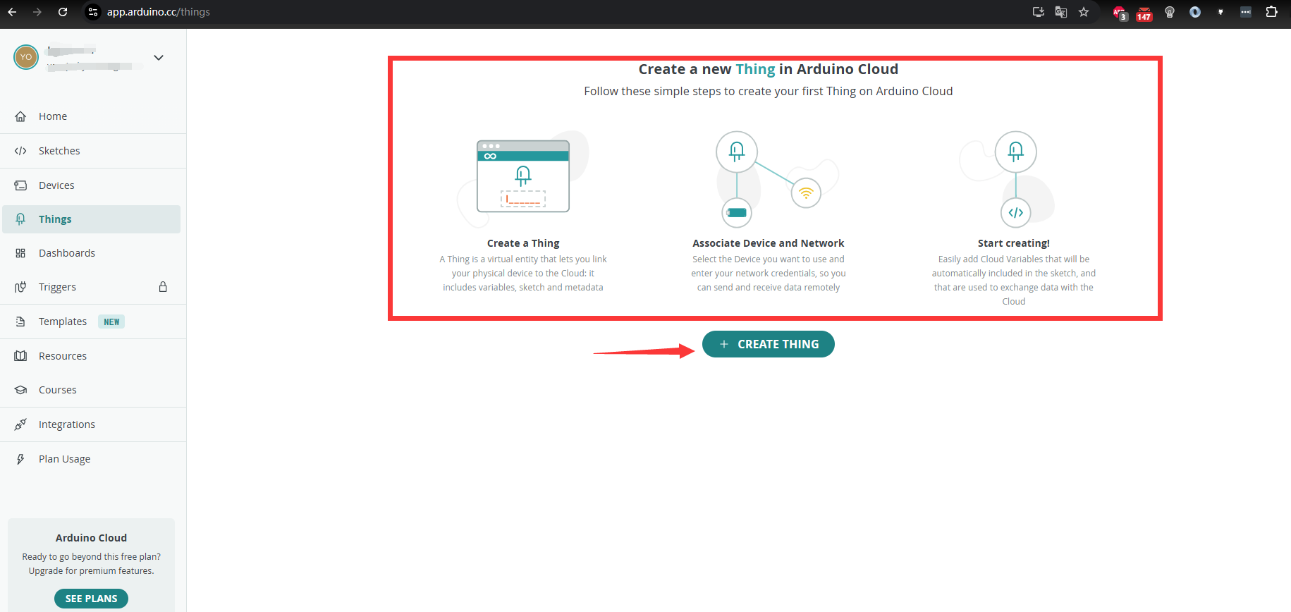Reload the page with refresh icon
This screenshot has height=612, width=1291.
click(x=63, y=12)
